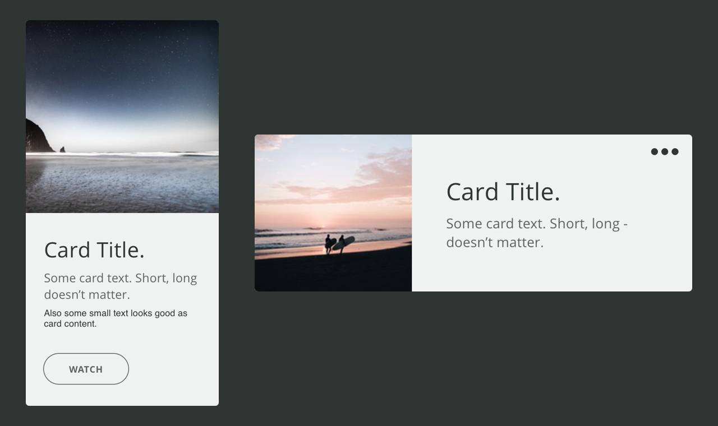Select the night beach photo on vertical card
Image resolution: width=718 pixels, height=426 pixels.
click(x=122, y=117)
